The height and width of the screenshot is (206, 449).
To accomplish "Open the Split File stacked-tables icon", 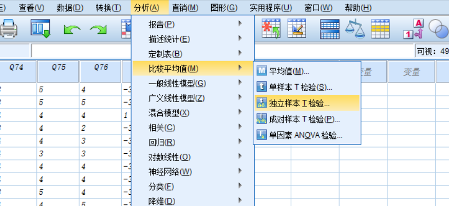I will click(x=330, y=29).
